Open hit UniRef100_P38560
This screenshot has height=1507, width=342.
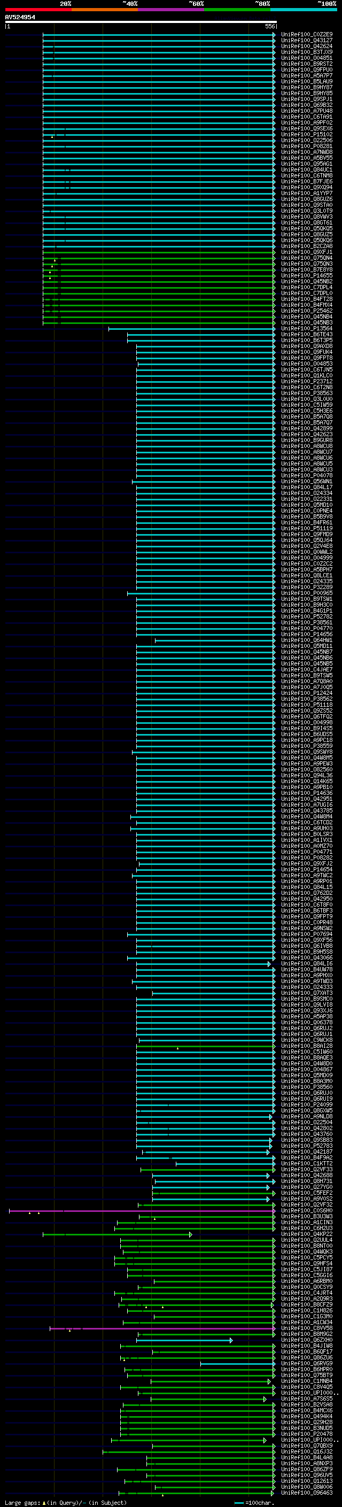coord(306,1087)
